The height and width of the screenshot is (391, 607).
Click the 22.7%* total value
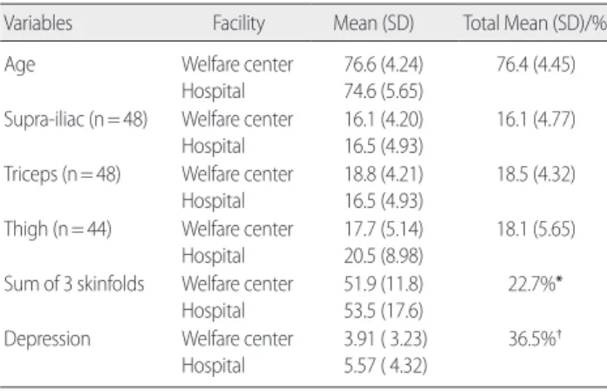click(x=535, y=284)
